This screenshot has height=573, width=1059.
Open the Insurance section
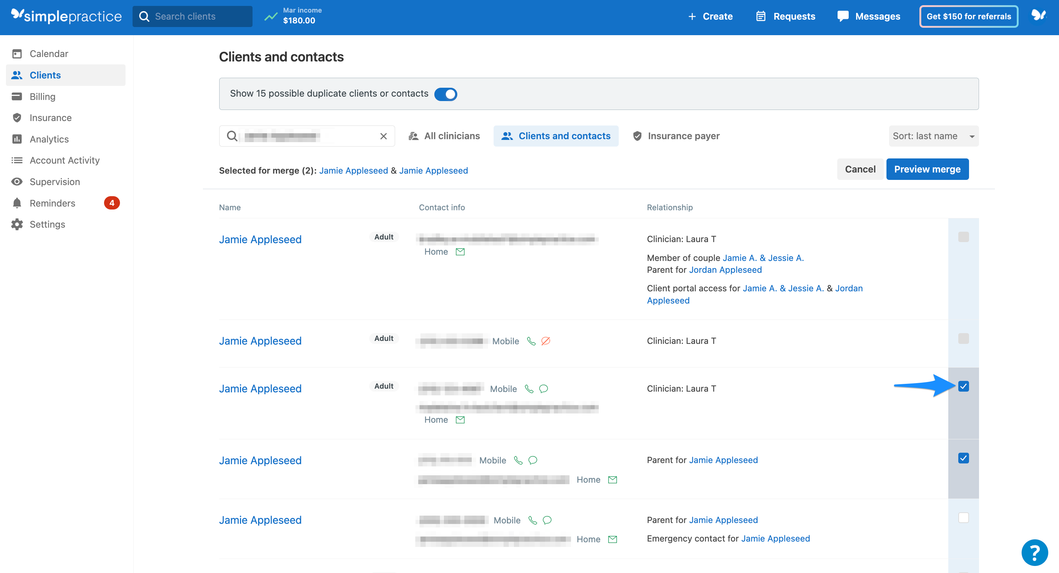point(51,118)
